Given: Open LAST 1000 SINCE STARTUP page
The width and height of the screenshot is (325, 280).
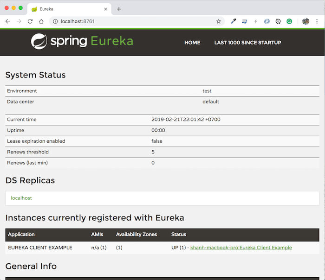Looking at the screenshot, I should (x=248, y=43).
